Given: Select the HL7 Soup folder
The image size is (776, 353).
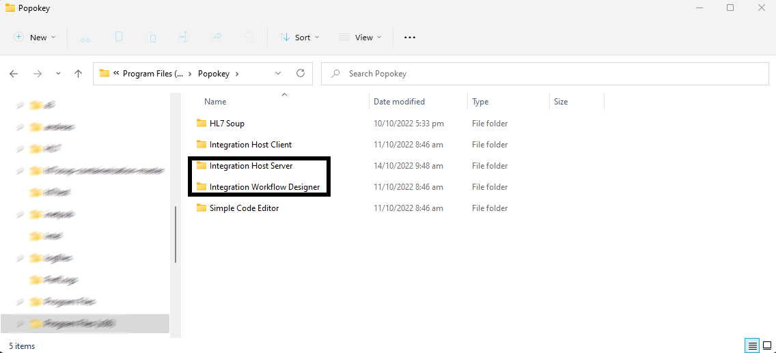Looking at the screenshot, I should click(x=227, y=123).
